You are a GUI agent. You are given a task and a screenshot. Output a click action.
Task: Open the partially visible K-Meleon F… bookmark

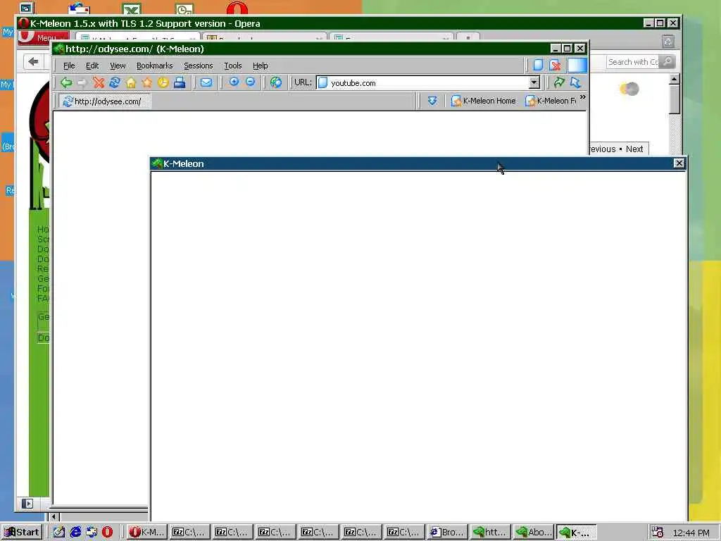tap(551, 101)
